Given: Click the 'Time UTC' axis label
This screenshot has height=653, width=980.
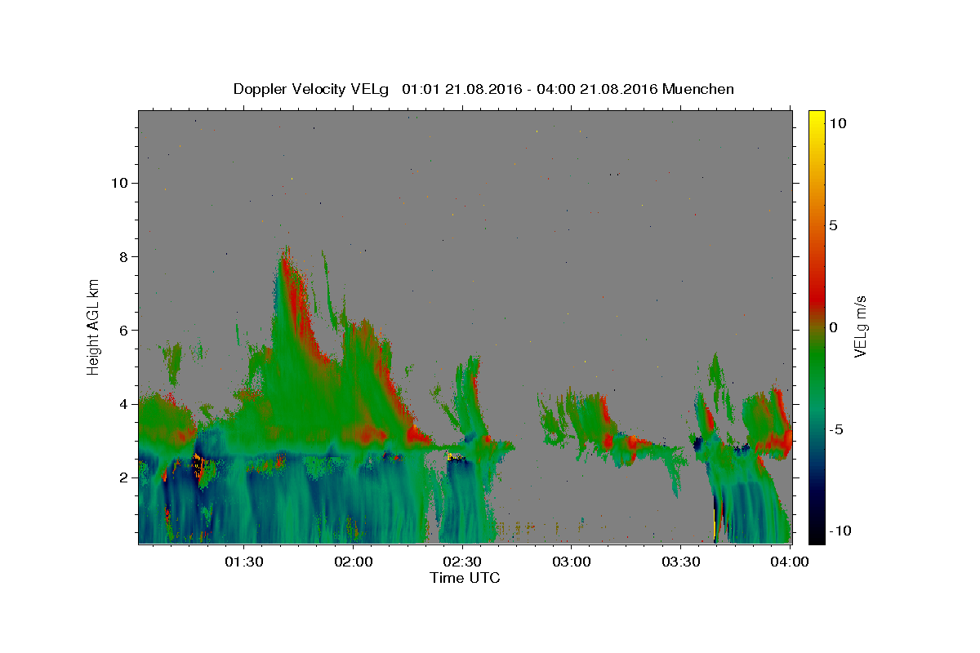Looking at the screenshot, I should click(x=465, y=578).
